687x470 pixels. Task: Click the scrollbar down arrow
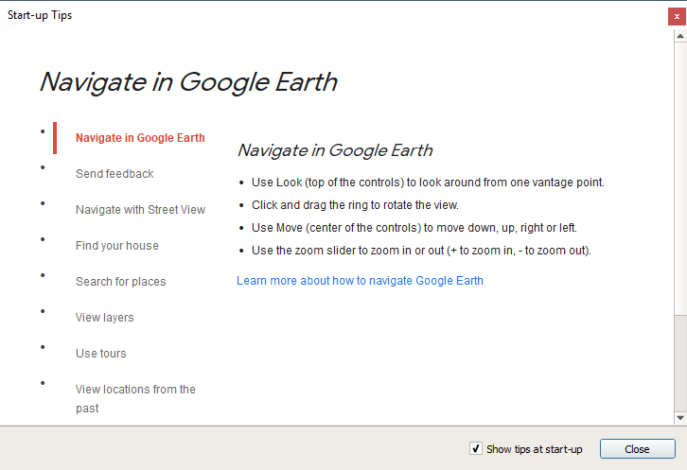[x=680, y=418]
